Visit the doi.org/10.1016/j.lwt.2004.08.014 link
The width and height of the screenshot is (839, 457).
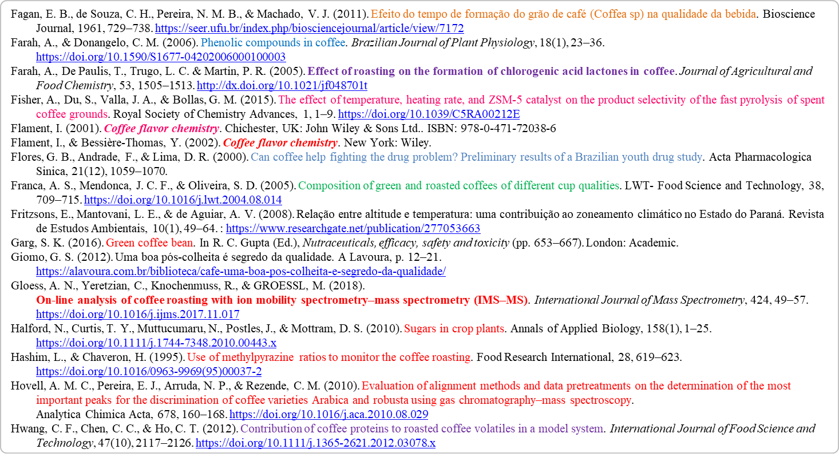point(183,200)
